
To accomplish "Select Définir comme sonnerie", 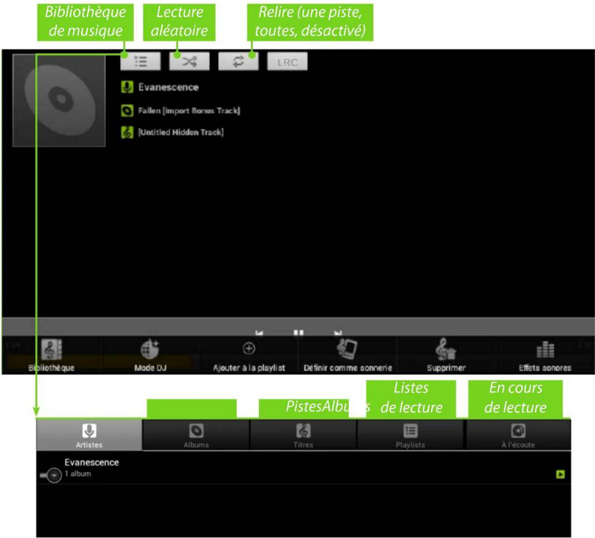I will point(348,355).
